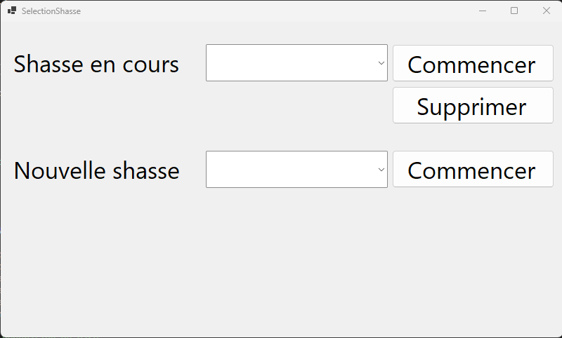Open the list of ongoing shasses
This screenshot has height=338, width=562.
coord(381,63)
